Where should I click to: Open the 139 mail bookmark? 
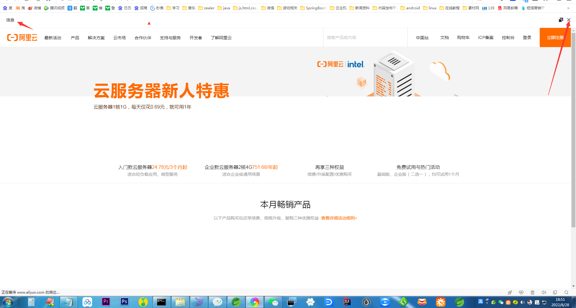[488, 8]
